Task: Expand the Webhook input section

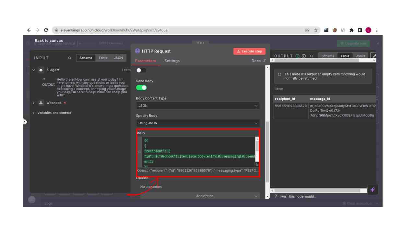Action: [34, 103]
